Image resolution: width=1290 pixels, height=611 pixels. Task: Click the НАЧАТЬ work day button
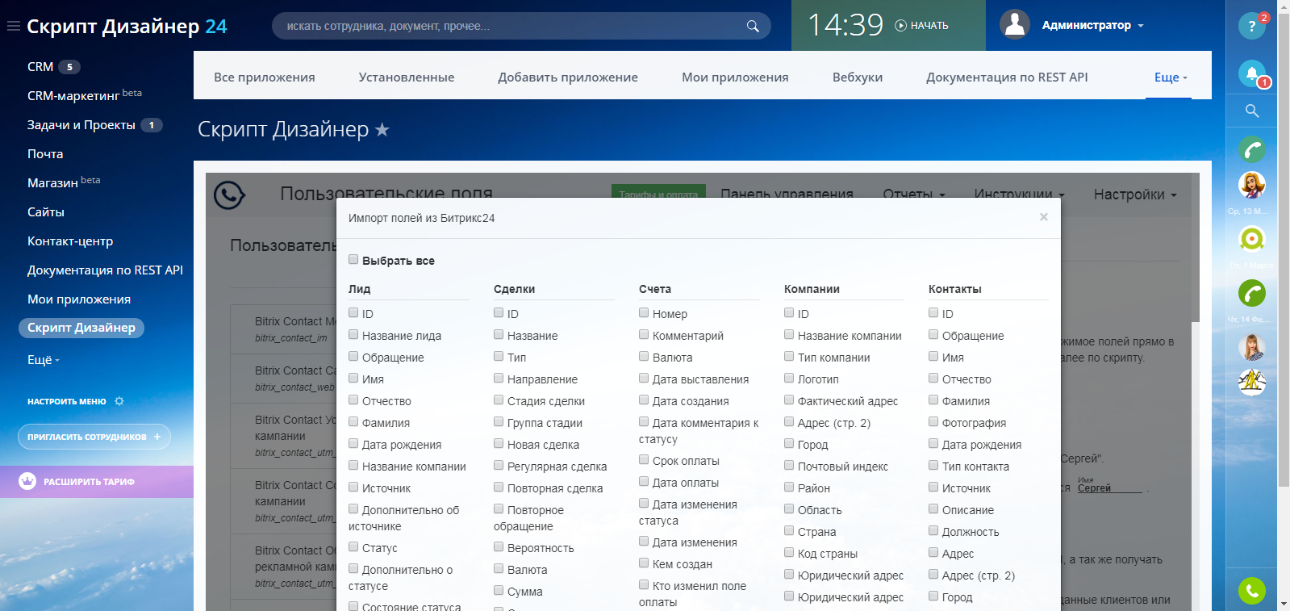(x=921, y=26)
